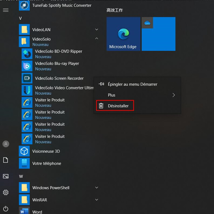214x214 pixels.
Task: Click Visionneuse 3D label
Action: 46,151
